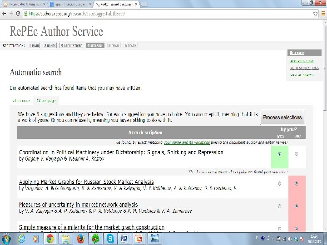327x245 pixels.
Task: Switch to the first browser tab
Action: [24, 4]
